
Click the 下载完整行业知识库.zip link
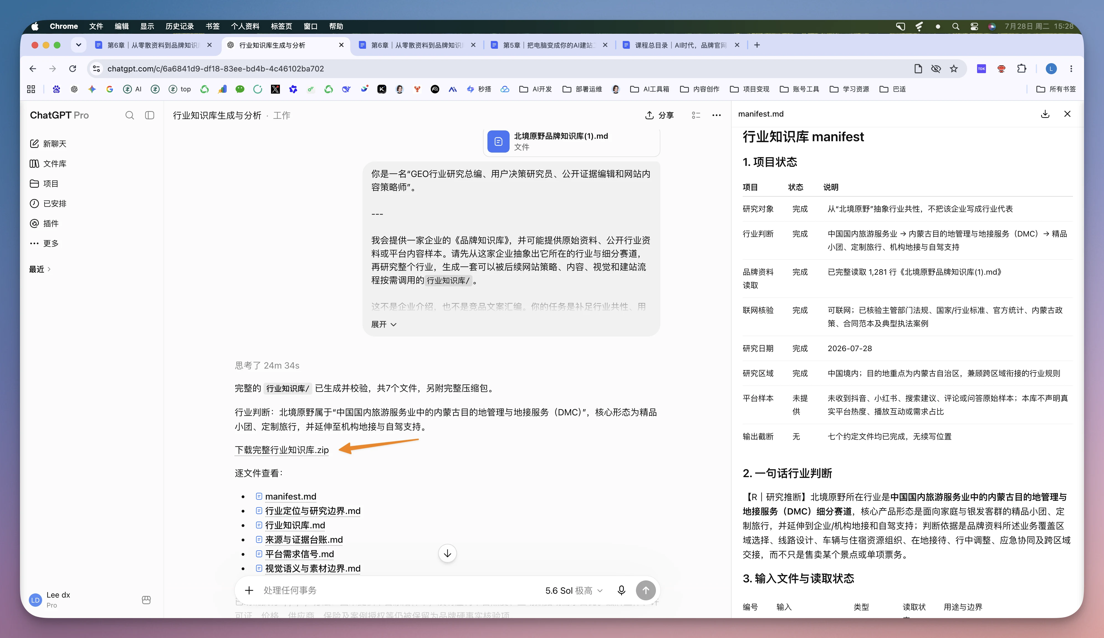[282, 450]
